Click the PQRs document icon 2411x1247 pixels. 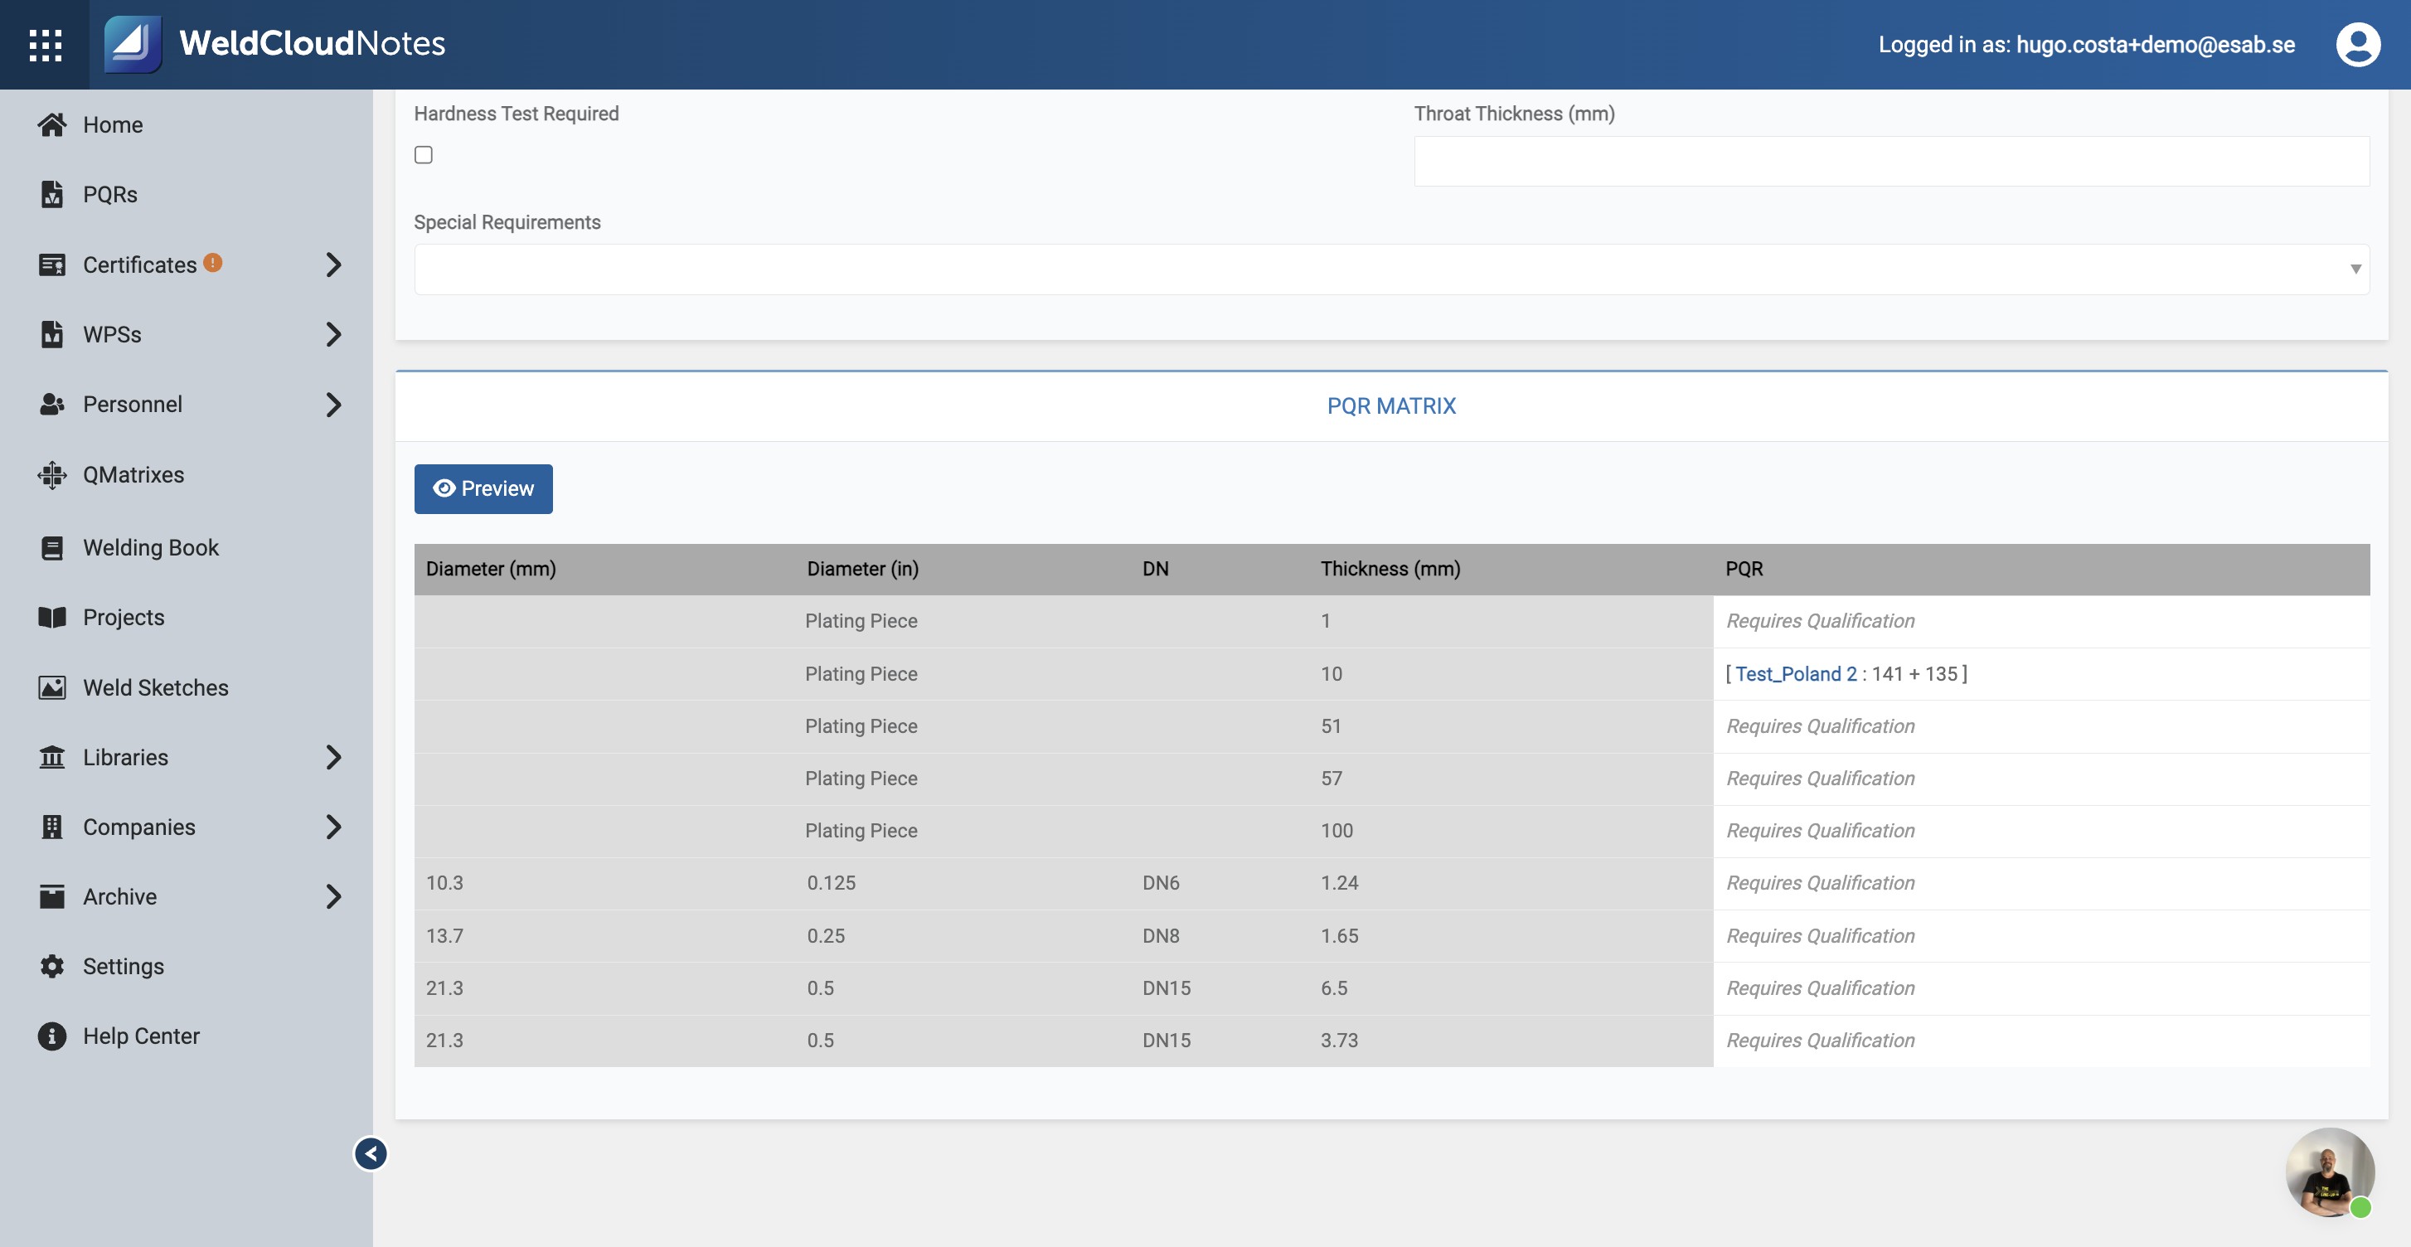click(52, 194)
